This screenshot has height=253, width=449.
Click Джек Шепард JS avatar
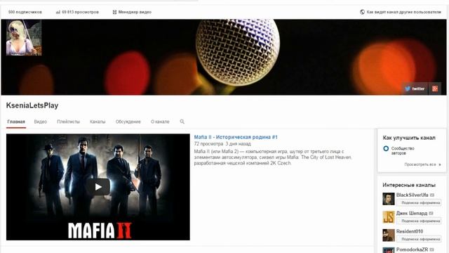389,217
